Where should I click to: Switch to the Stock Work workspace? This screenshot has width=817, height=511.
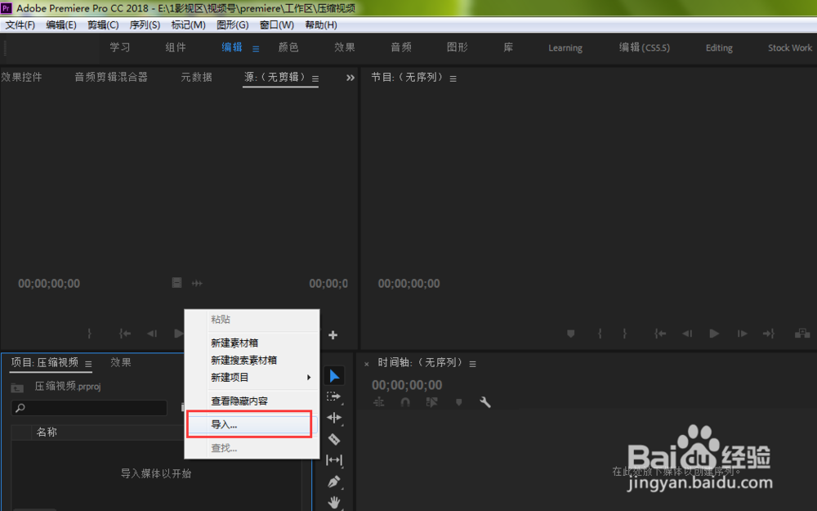point(790,48)
